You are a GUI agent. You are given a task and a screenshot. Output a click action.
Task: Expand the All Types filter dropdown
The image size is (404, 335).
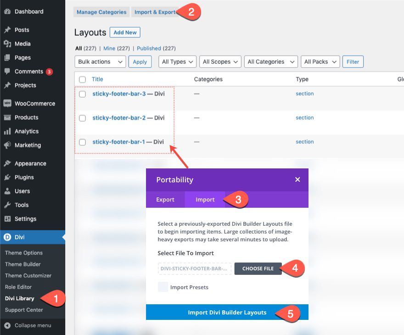177,61
